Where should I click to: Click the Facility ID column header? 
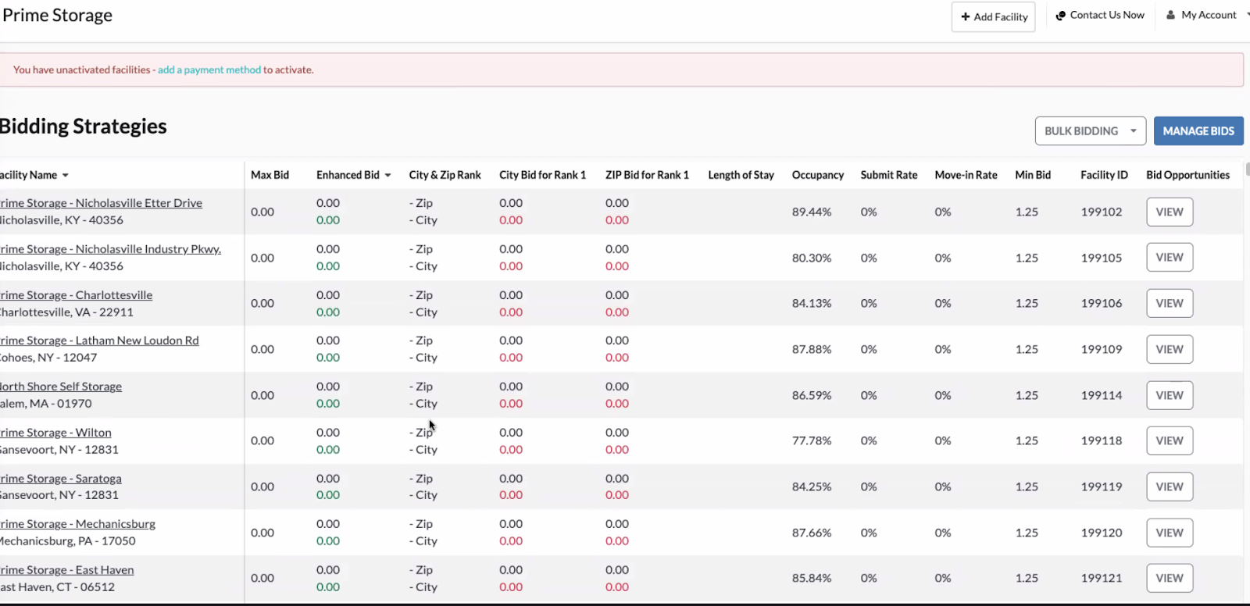click(1104, 175)
